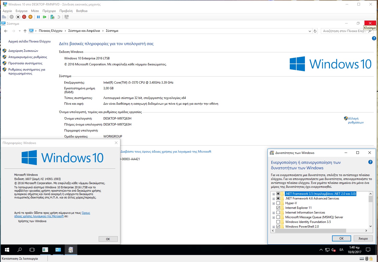Image resolution: width=378 pixels, height=262 pixels.
Task: Open Απομακρυσμένες ρυθμίσεις link
Action: pyautogui.click(x=28, y=57)
